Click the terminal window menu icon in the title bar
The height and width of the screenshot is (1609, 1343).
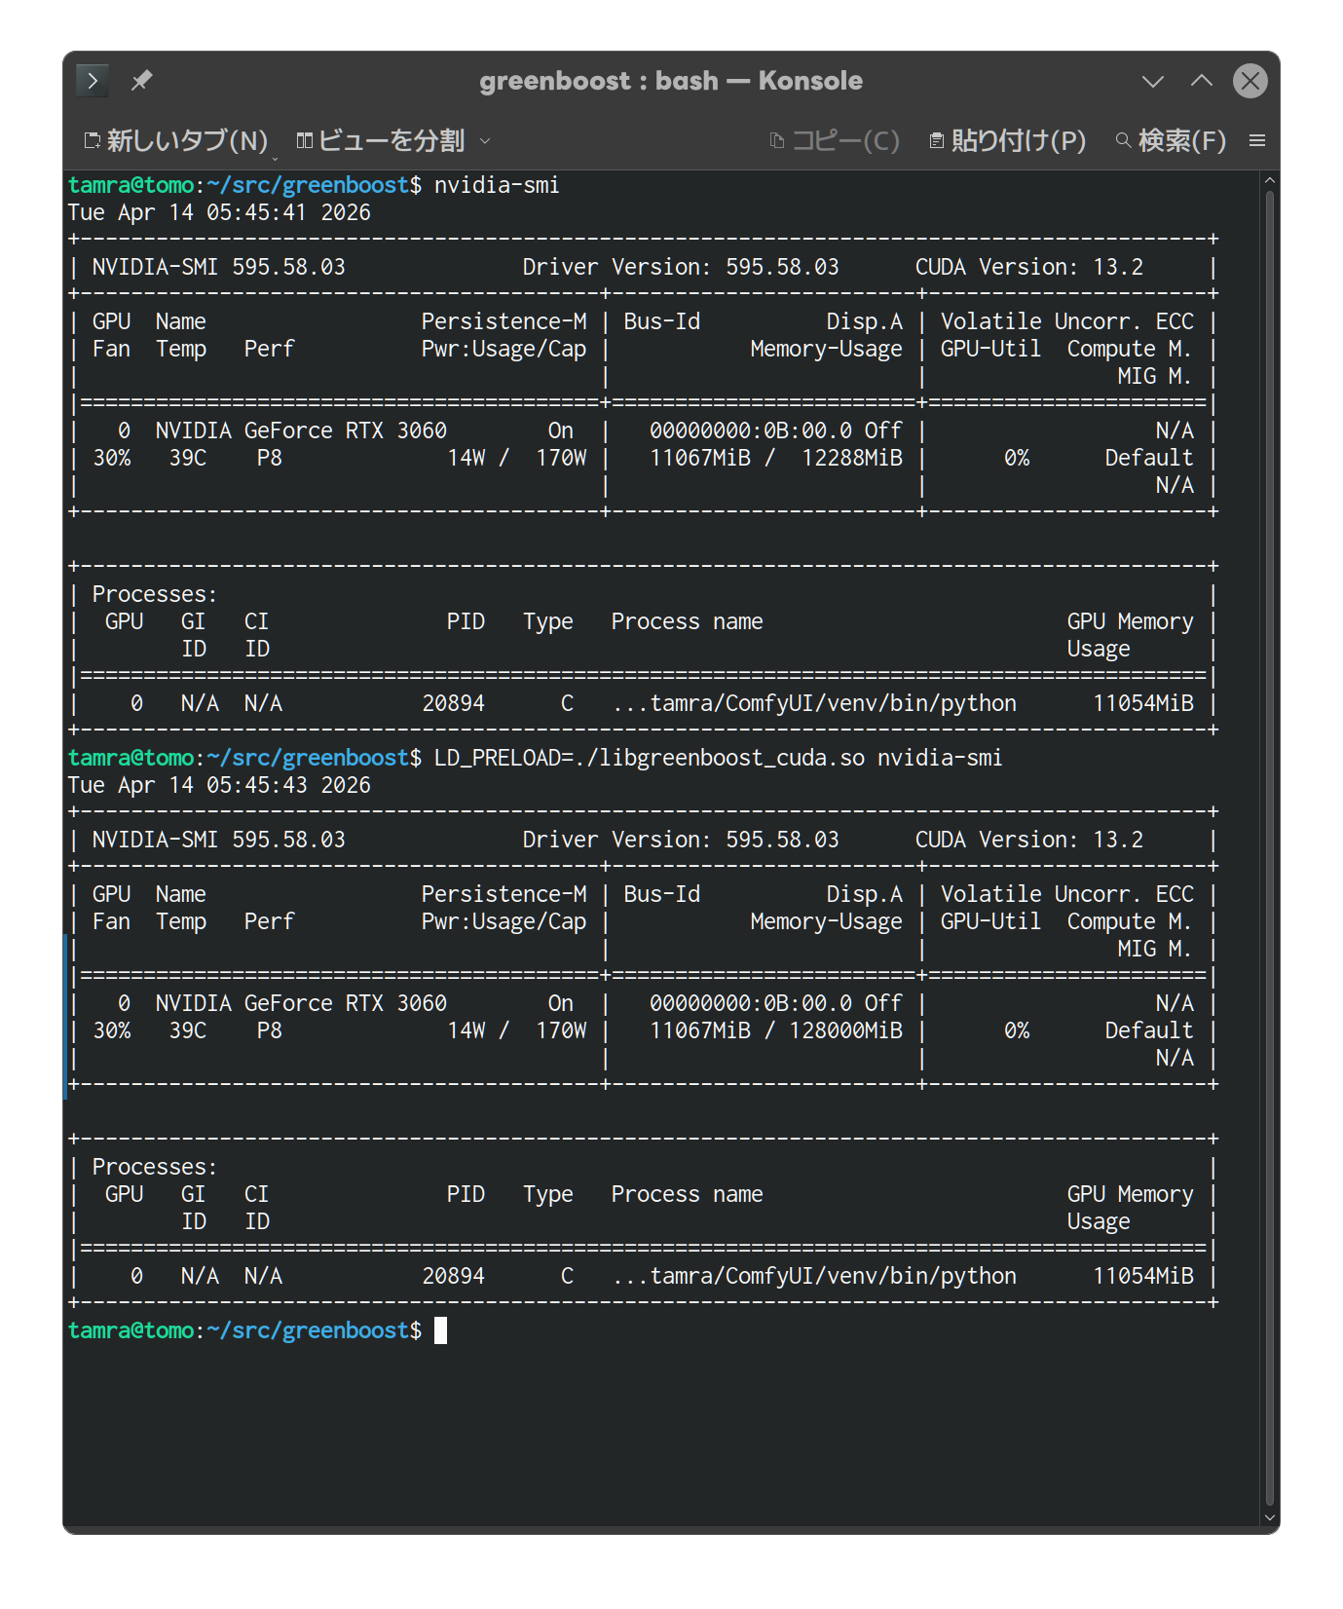pos(93,81)
